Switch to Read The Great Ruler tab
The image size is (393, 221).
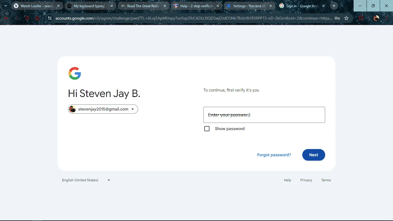(144, 6)
